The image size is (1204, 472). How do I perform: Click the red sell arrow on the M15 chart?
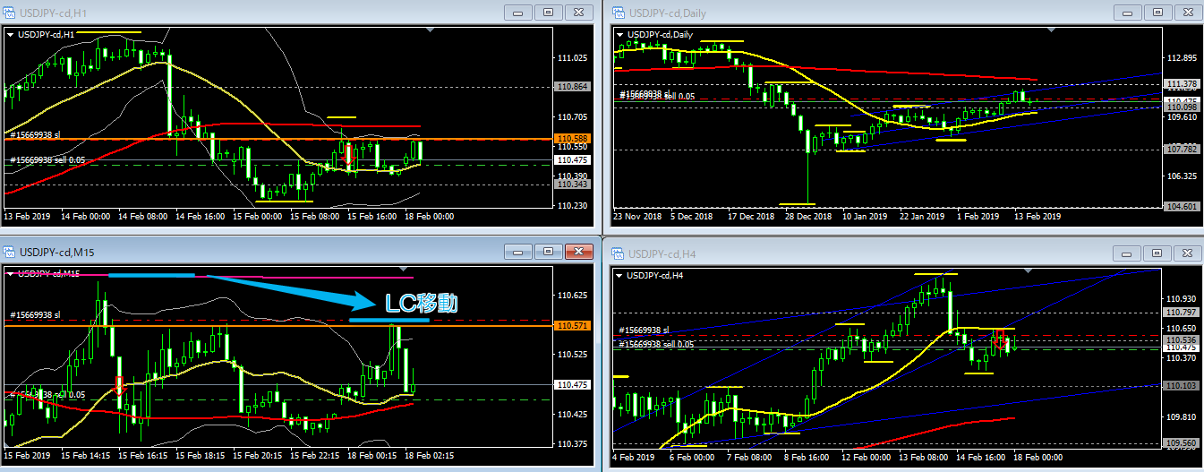pos(119,386)
